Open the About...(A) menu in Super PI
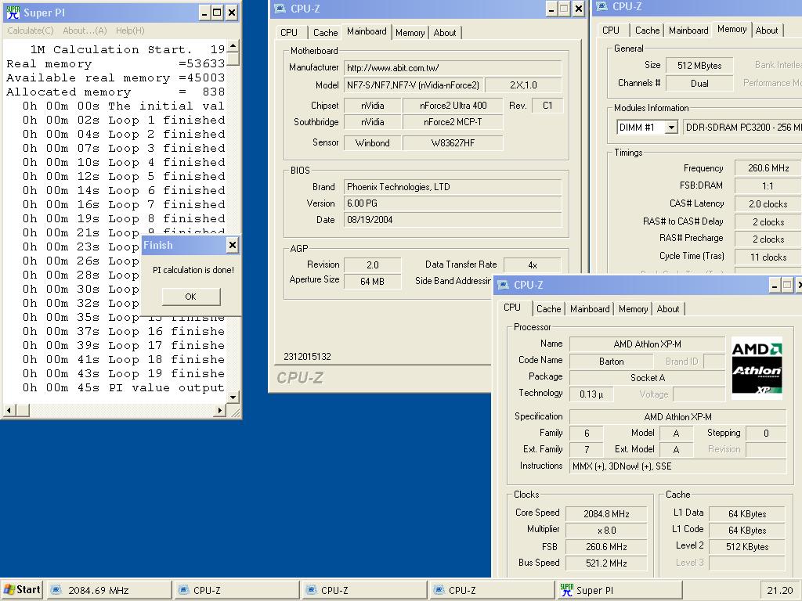Image resolution: width=802 pixels, height=601 pixels. tap(85, 31)
